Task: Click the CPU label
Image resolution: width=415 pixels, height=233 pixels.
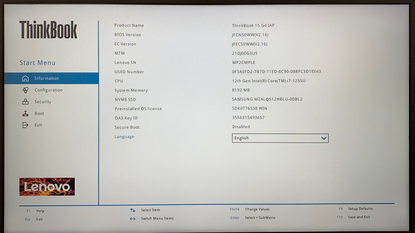Action: tap(119, 81)
